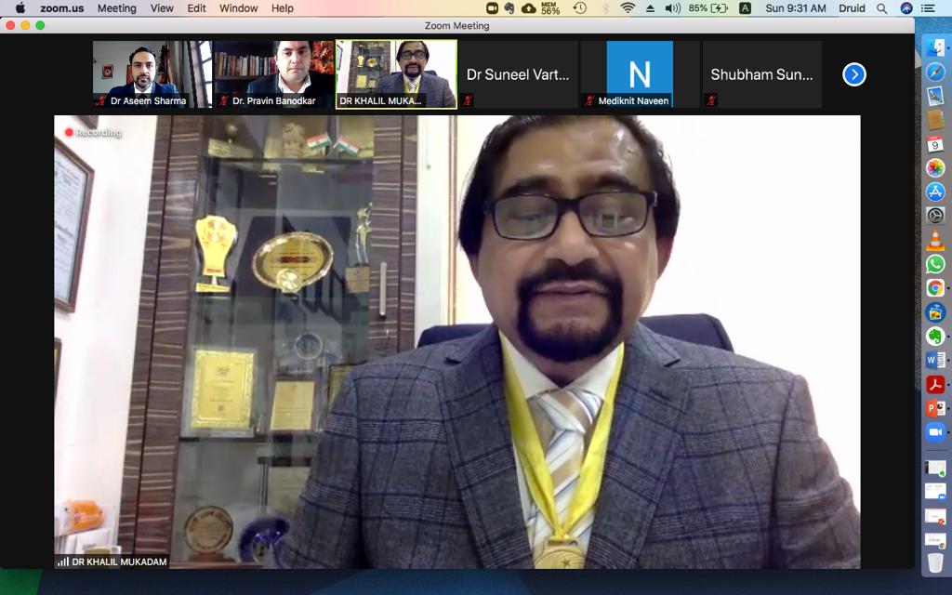952x595 pixels.
Task: Open the Edit menu
Action: [196, 8]
